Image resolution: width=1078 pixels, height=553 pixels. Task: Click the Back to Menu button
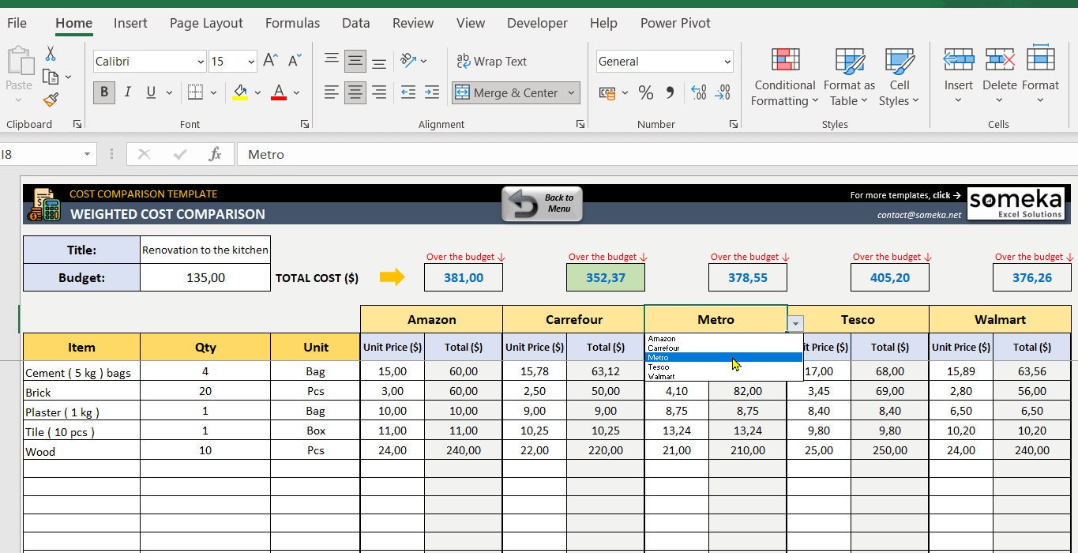[x=543, y=204]
